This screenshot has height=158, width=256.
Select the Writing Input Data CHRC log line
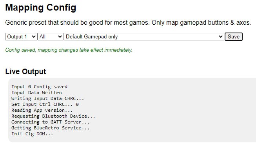tap(48, 98)
